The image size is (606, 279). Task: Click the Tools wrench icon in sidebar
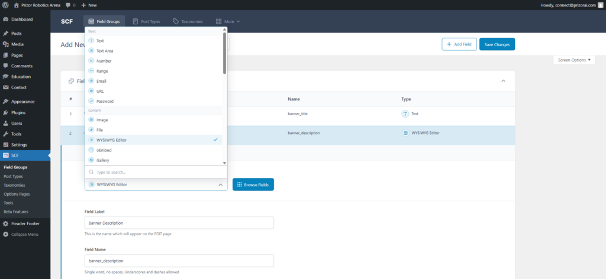pos(5,134)
